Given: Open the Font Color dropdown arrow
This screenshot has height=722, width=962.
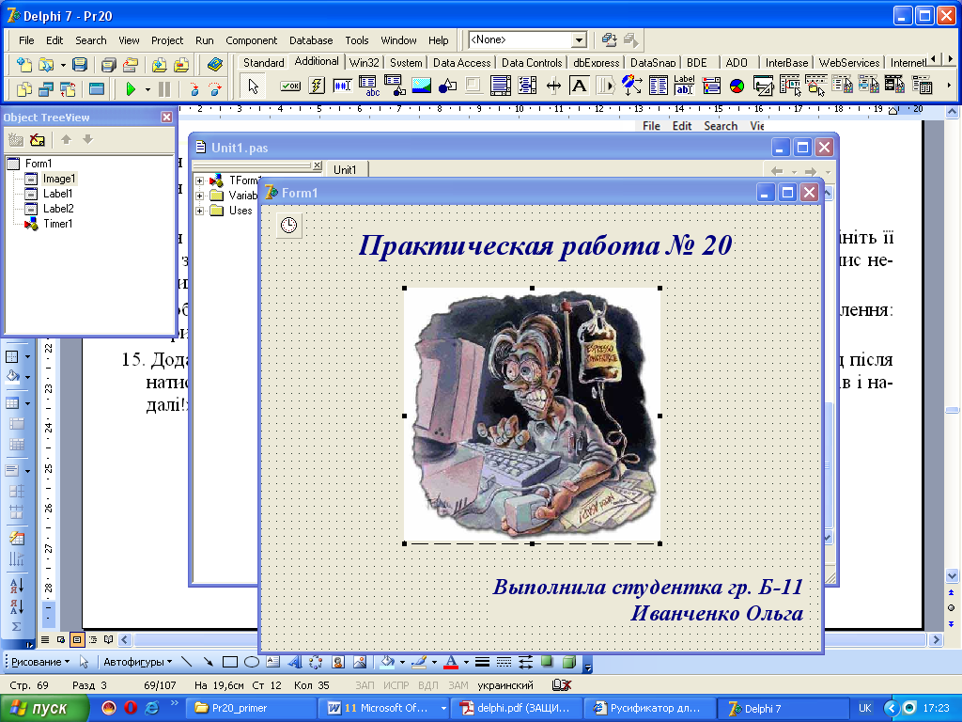Looking at the screenshot, I should (466, 662).
